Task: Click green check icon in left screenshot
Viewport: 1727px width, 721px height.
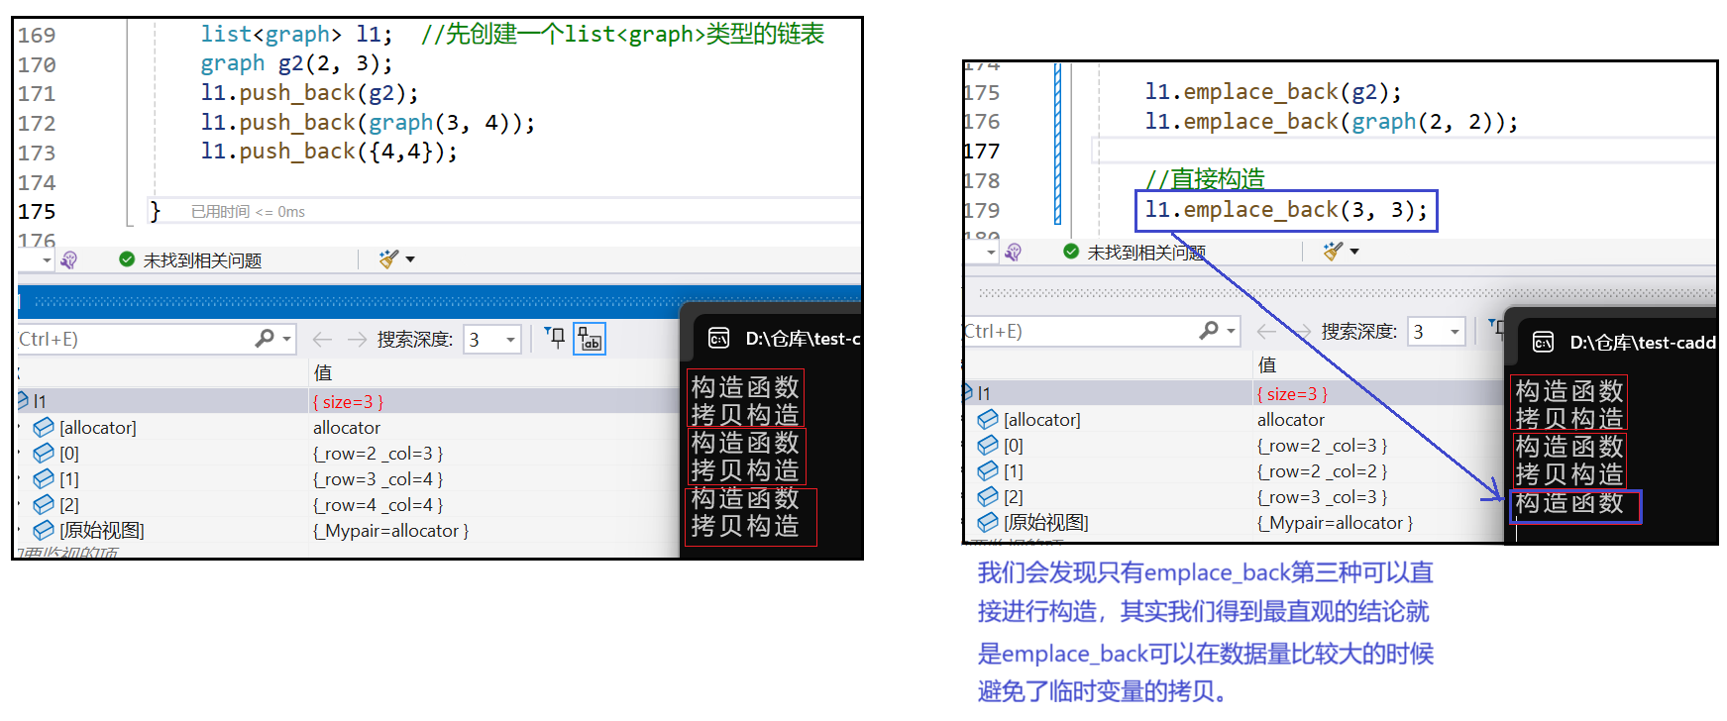Action: [x=127, y=259]
